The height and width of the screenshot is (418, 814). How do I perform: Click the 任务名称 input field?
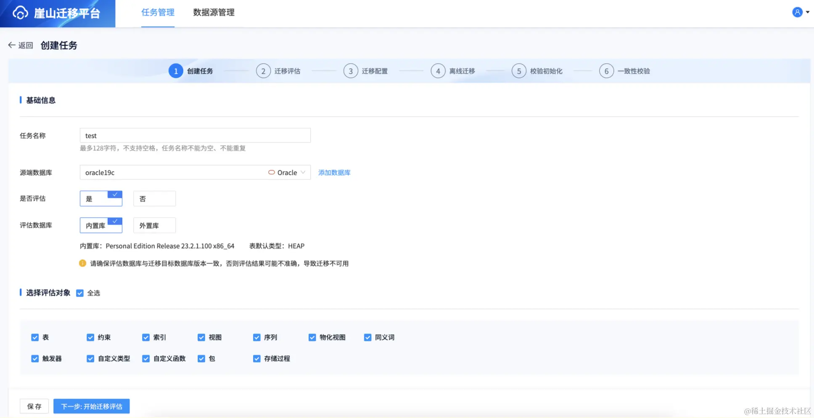coord(195,136)
